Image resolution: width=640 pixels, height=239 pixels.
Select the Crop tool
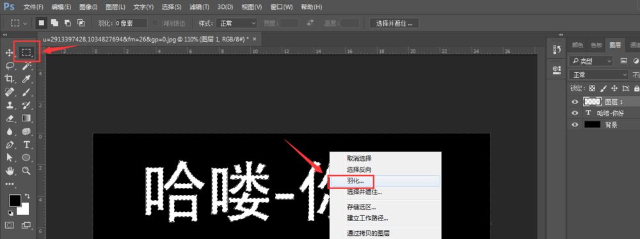click(10, 79)
